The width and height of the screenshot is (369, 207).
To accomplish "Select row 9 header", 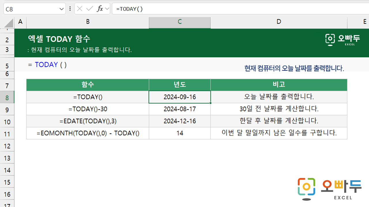I will point(7,110).
